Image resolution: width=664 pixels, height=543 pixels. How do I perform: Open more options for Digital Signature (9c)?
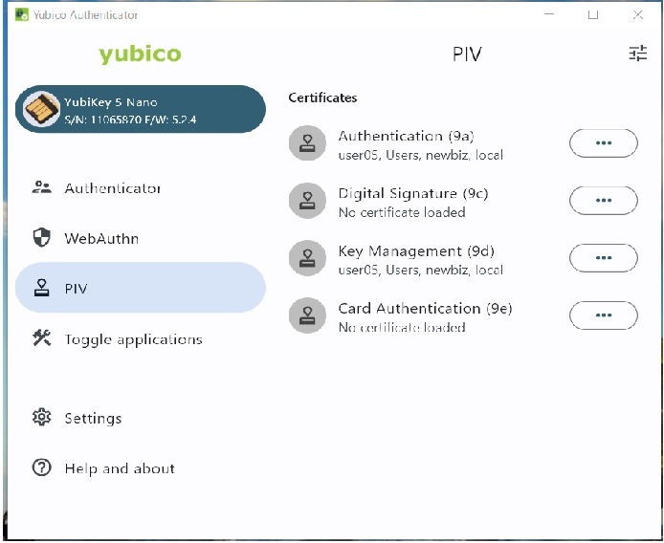(x=603, y=201)
